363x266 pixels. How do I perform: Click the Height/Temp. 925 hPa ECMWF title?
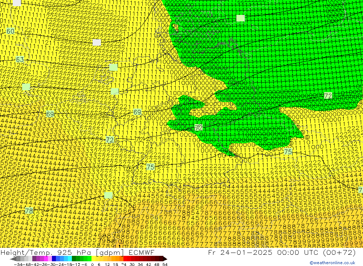77,252
